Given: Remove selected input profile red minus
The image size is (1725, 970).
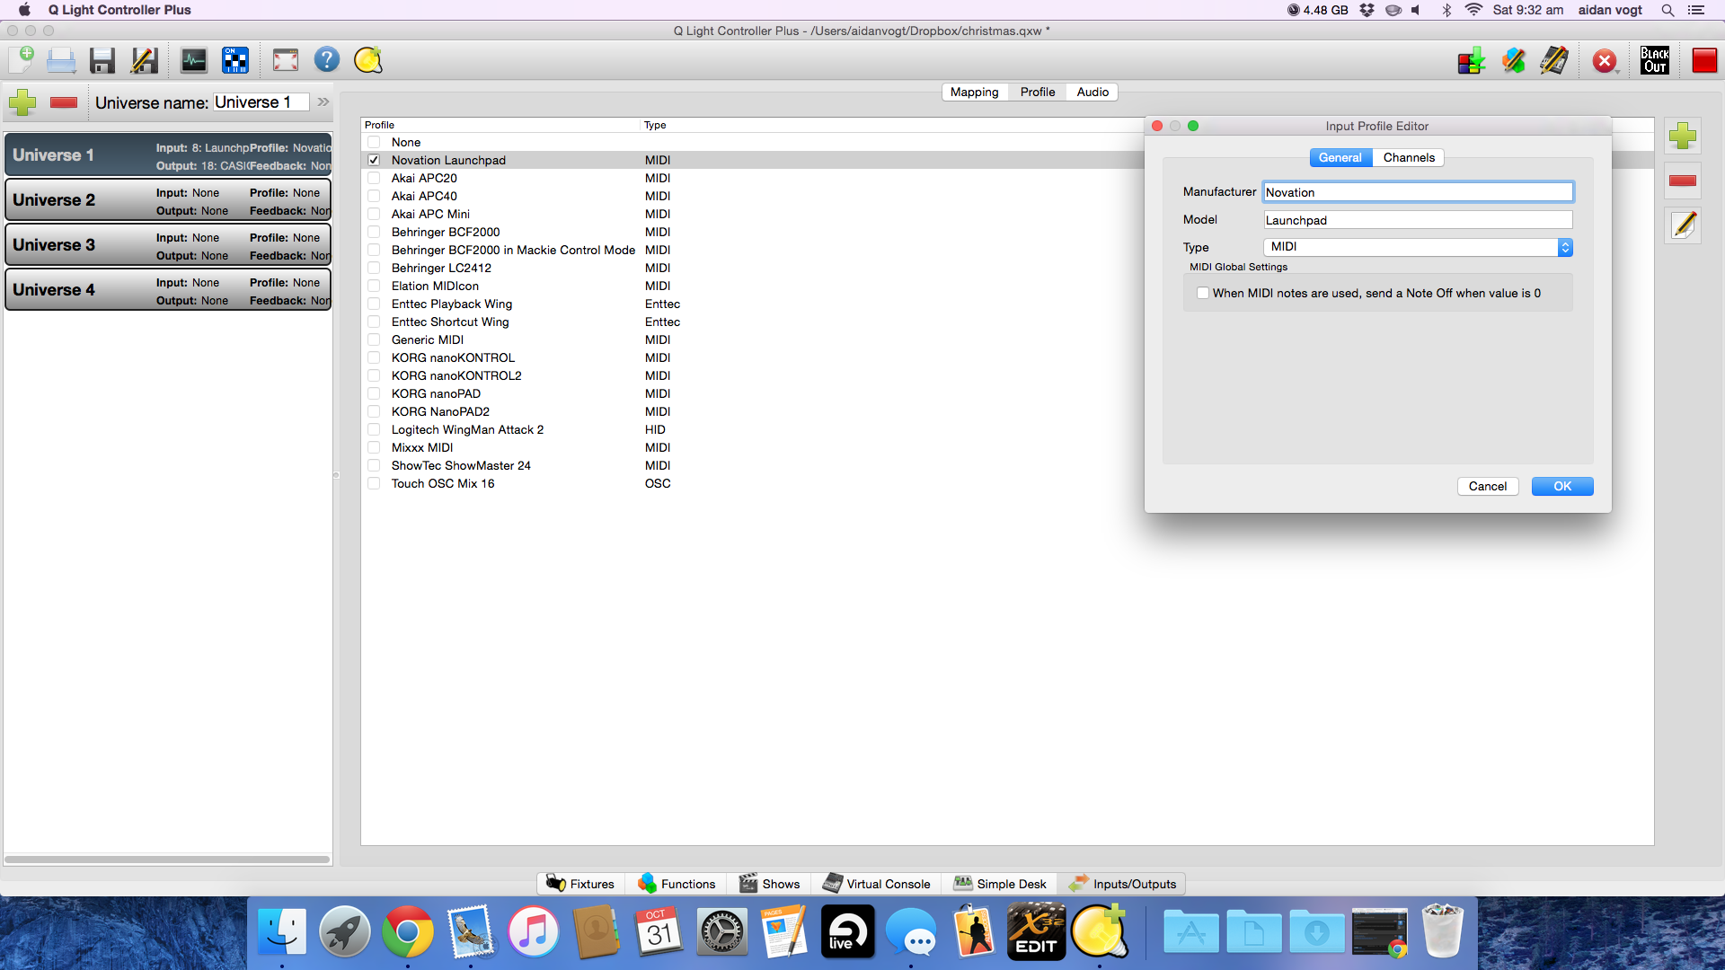Looking at the screenshot, I should 1683,181.
